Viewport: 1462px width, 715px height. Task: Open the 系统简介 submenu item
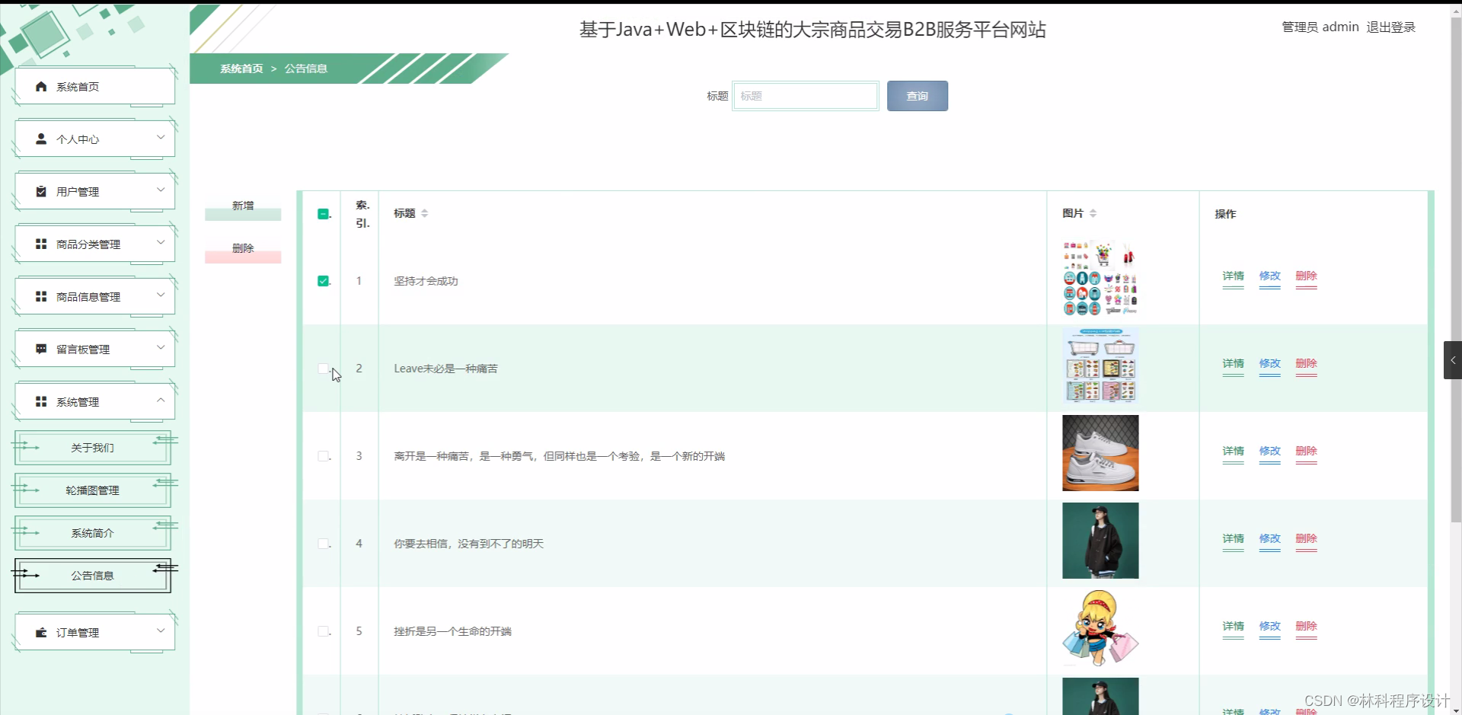(92, 533)
